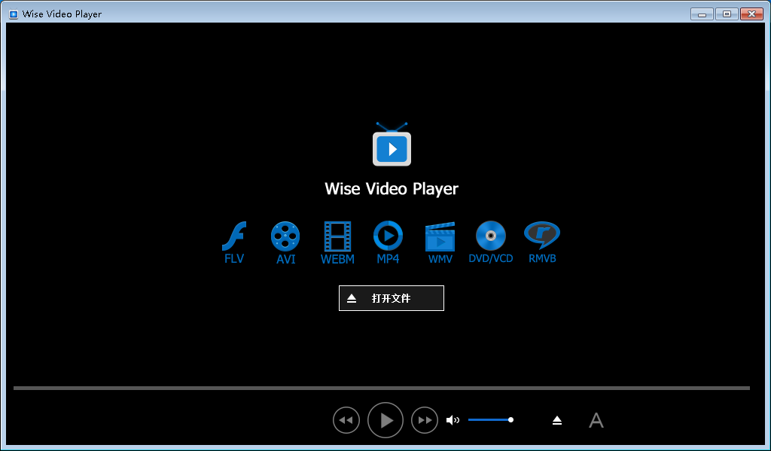The image size is (771, 451).
Task: Click the WEBM filmstrip icon
Action: [x=337, y=236]
